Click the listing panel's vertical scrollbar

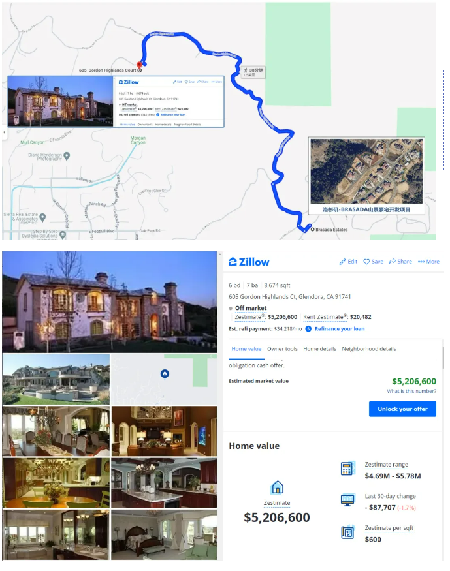tap(443, 358)
